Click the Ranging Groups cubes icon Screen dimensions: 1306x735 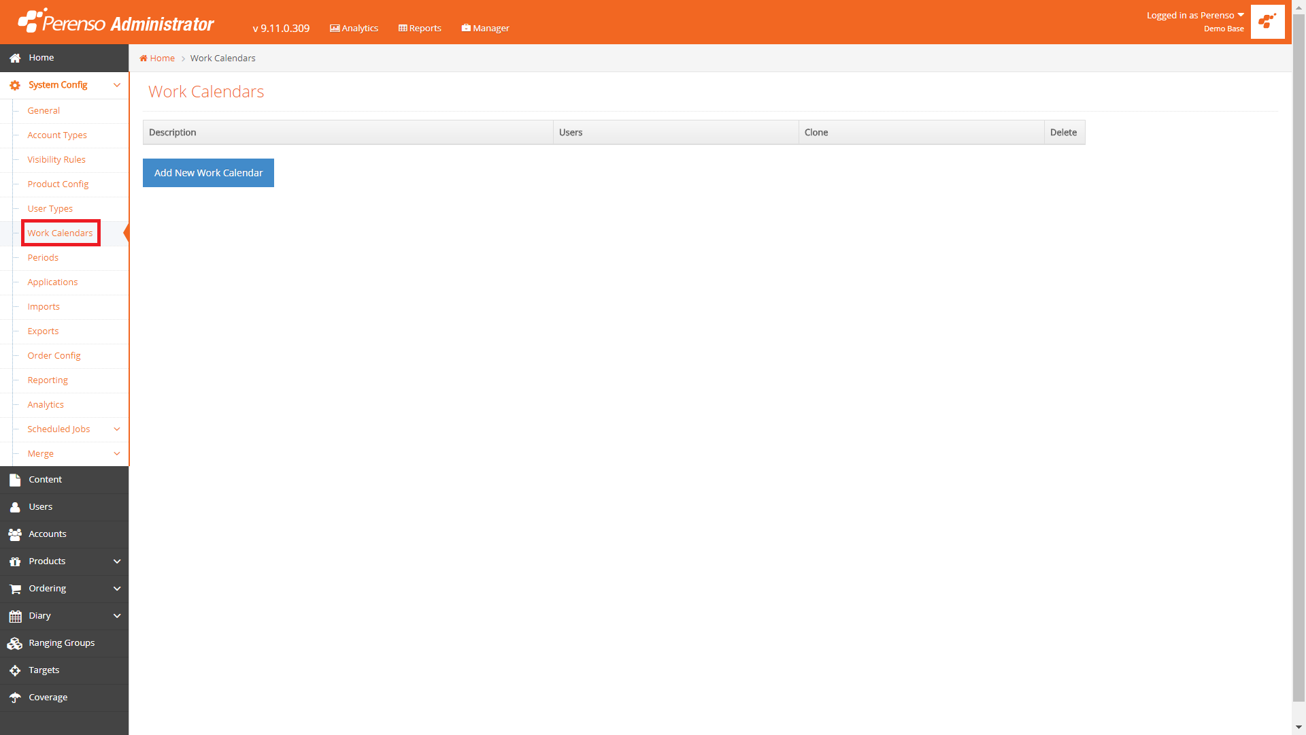[x=15, y=643]
